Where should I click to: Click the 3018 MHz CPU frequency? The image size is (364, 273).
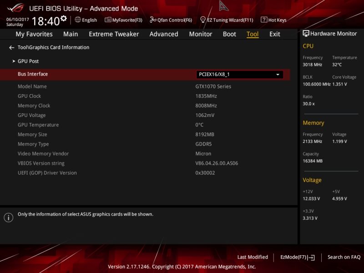click(x=312, y=65)
